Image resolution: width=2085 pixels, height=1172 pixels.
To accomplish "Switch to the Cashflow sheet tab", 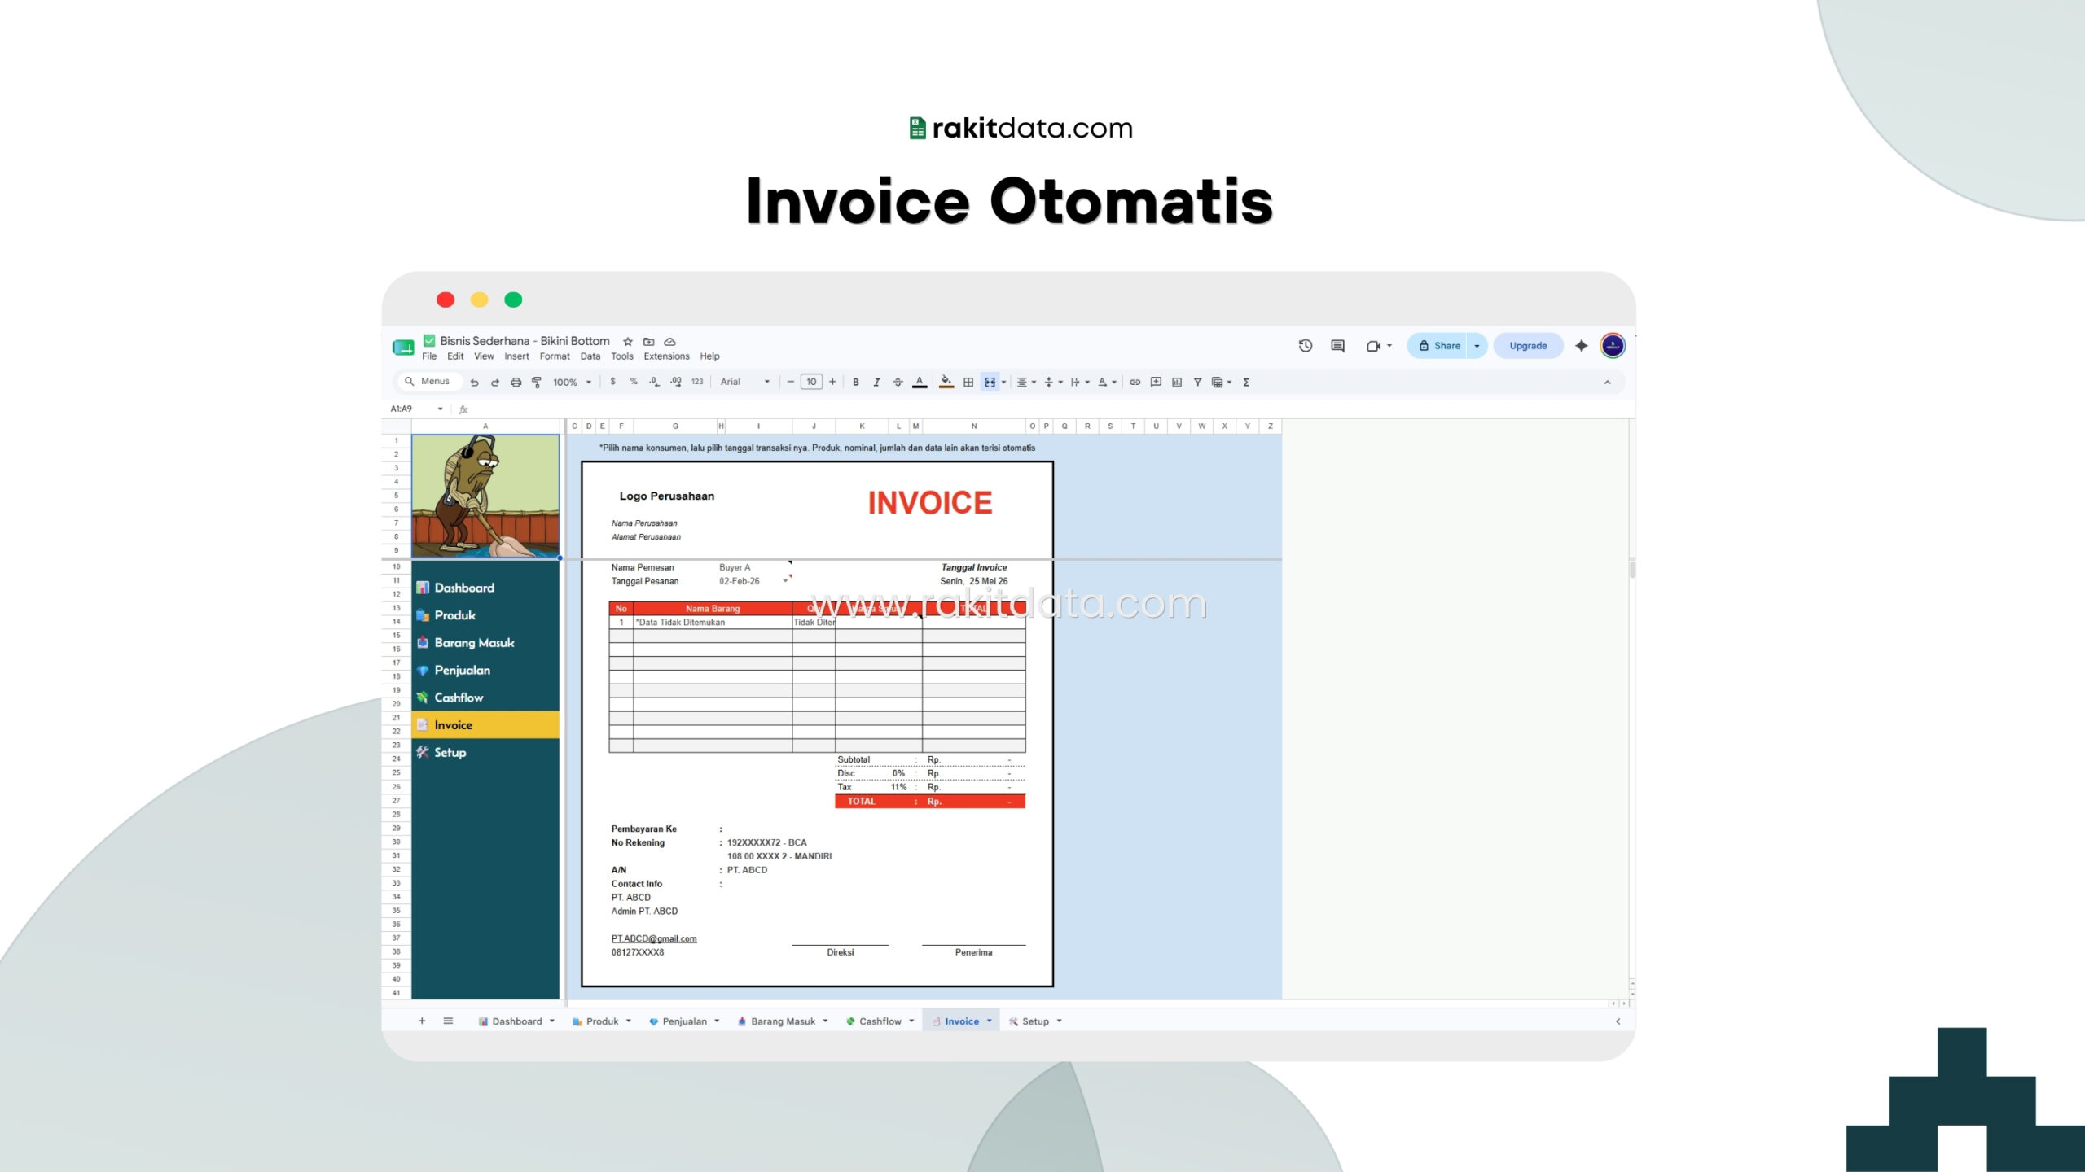I will point(880,1021).
